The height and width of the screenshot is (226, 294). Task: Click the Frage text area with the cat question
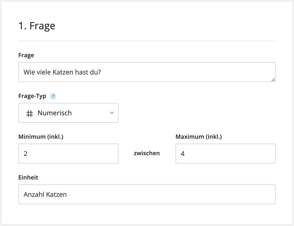147,72
